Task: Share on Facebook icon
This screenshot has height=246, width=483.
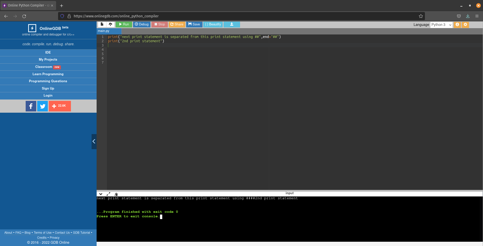Action: click(x=31, y=106)
